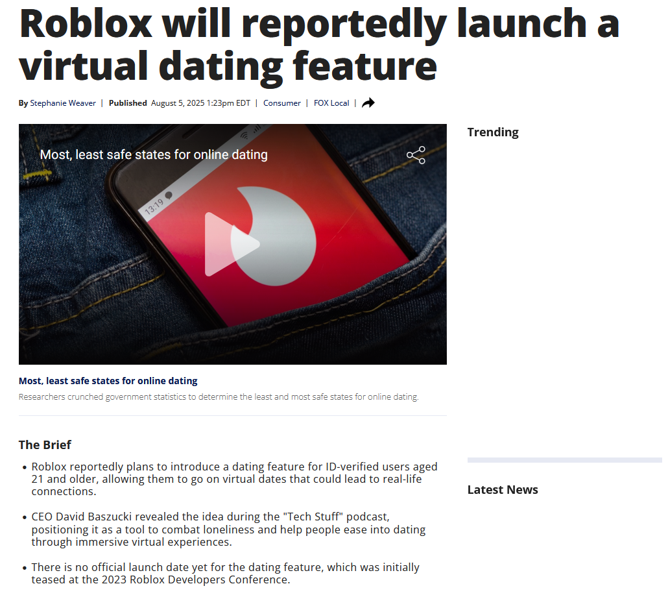Open author Stephanie Weaver's page

pos(63,103)
